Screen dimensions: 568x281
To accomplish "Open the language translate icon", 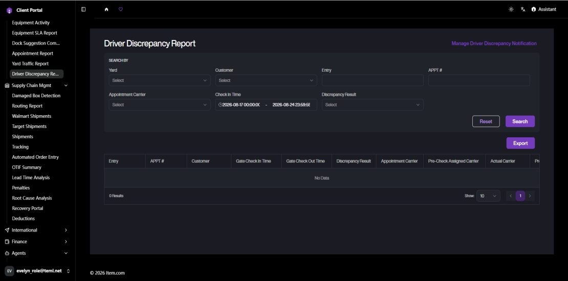I will [523, 9].
